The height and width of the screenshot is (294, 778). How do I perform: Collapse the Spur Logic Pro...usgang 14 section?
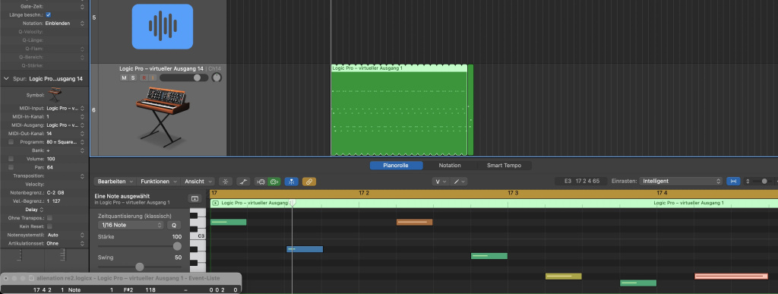click(x=6, y=78)
